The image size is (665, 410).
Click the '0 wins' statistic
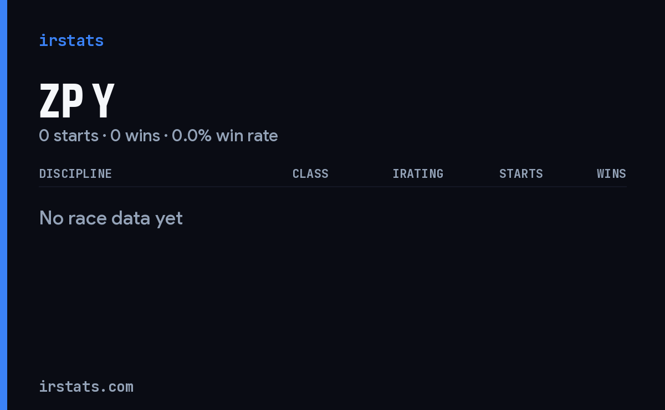(135, 136)
